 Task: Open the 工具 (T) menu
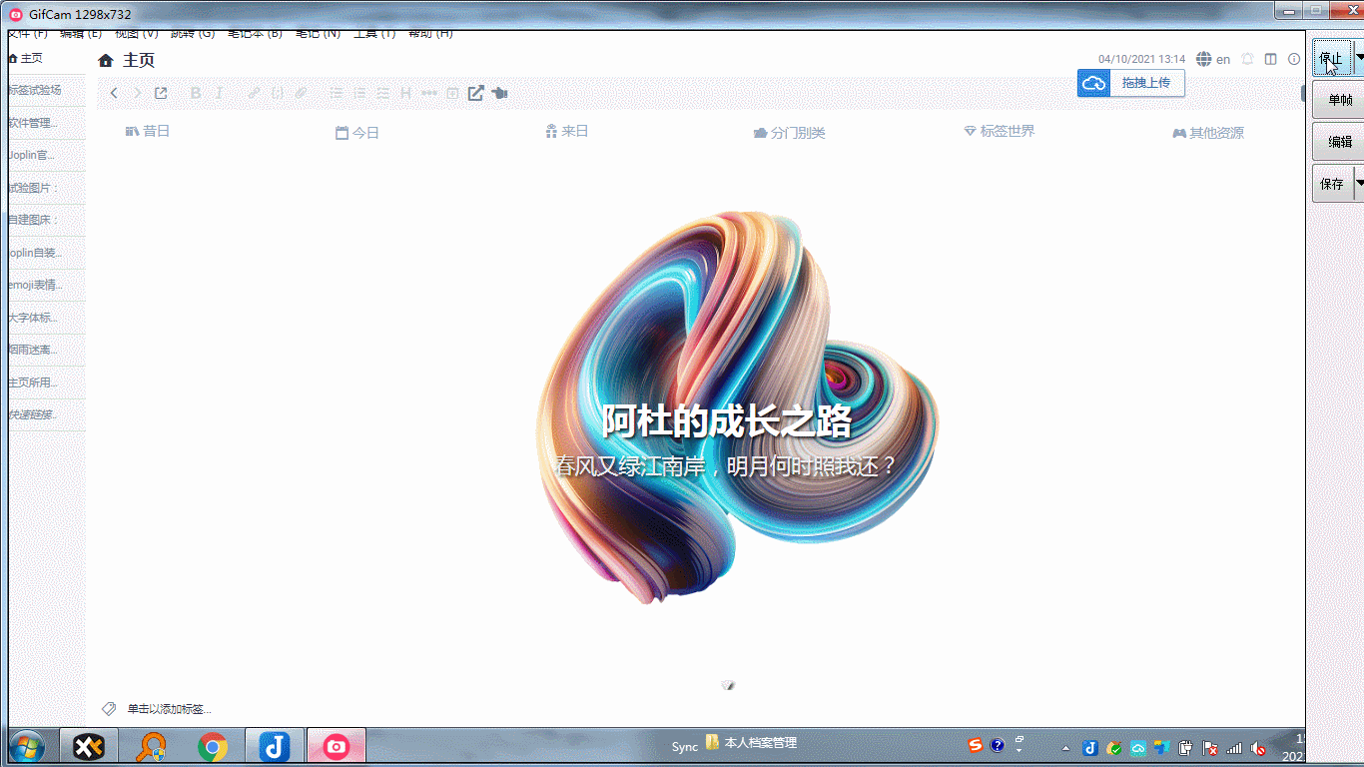[x=374, y=34]
